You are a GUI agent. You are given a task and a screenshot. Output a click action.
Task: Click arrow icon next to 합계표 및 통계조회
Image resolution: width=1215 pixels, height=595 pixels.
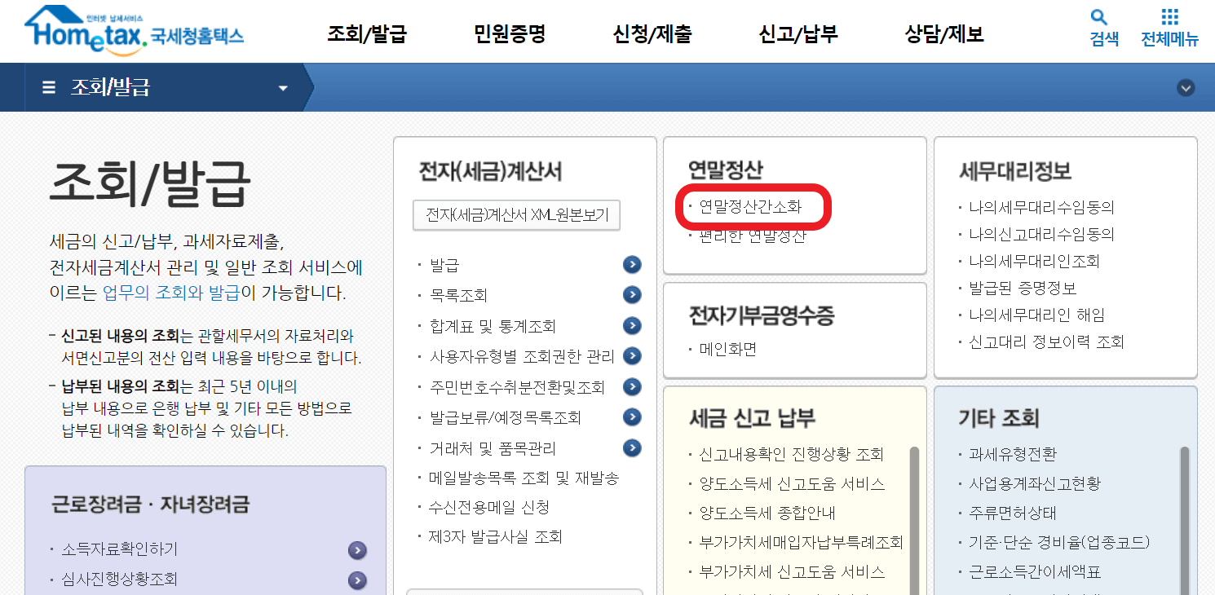(632, 326)
